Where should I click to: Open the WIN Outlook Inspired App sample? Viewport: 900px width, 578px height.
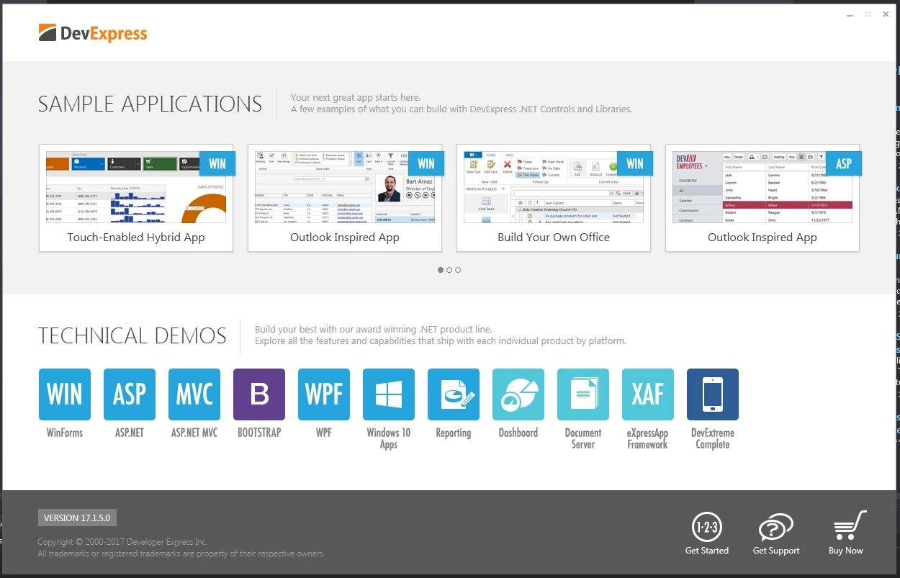point(345,198)
